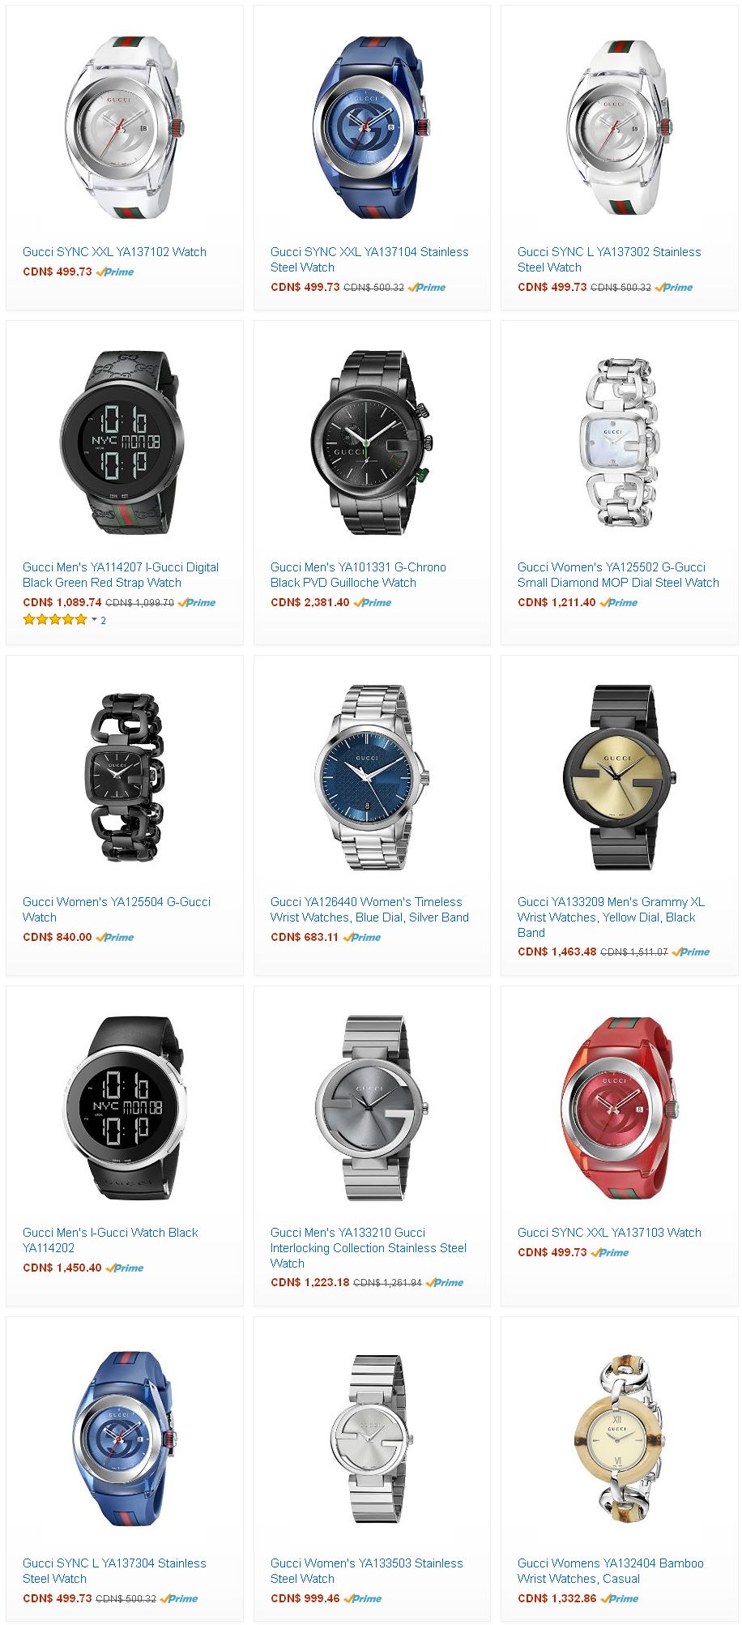Click Prime icon next to CDN$ 999.46
Screen dimensions: 742x1625
point(363,1598)
